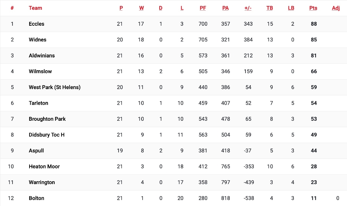Screen dimensions: 347x206
Task: Open the Broughton Park team link
Action: click(47, 119)
